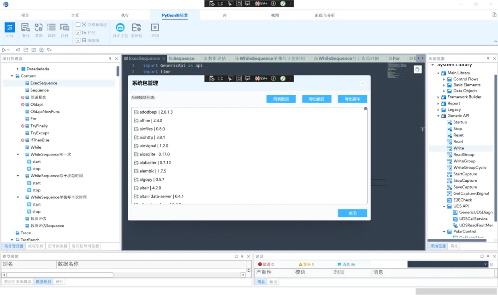This screenshot has height=295, width=498.
Task: Click the clear messages icon
Action: coord(492,264)
